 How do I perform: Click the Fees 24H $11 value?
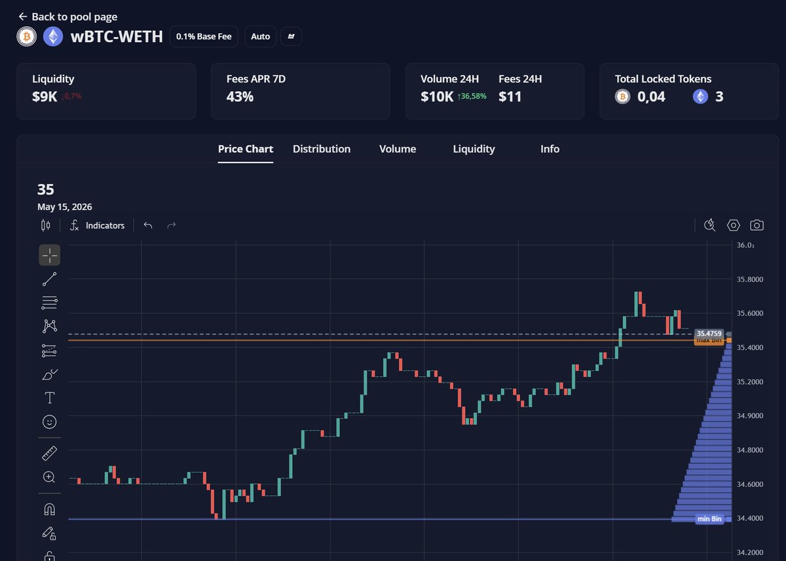pyautogui.click(x=510, y=97)
